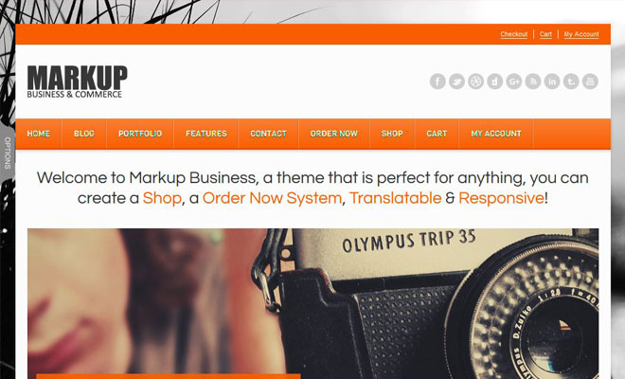
Task: Click the Twitter bird icon
Action: tap(456, 81)
